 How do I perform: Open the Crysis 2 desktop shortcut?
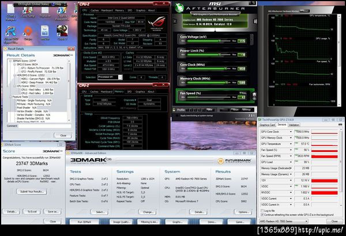click(62, 33)
